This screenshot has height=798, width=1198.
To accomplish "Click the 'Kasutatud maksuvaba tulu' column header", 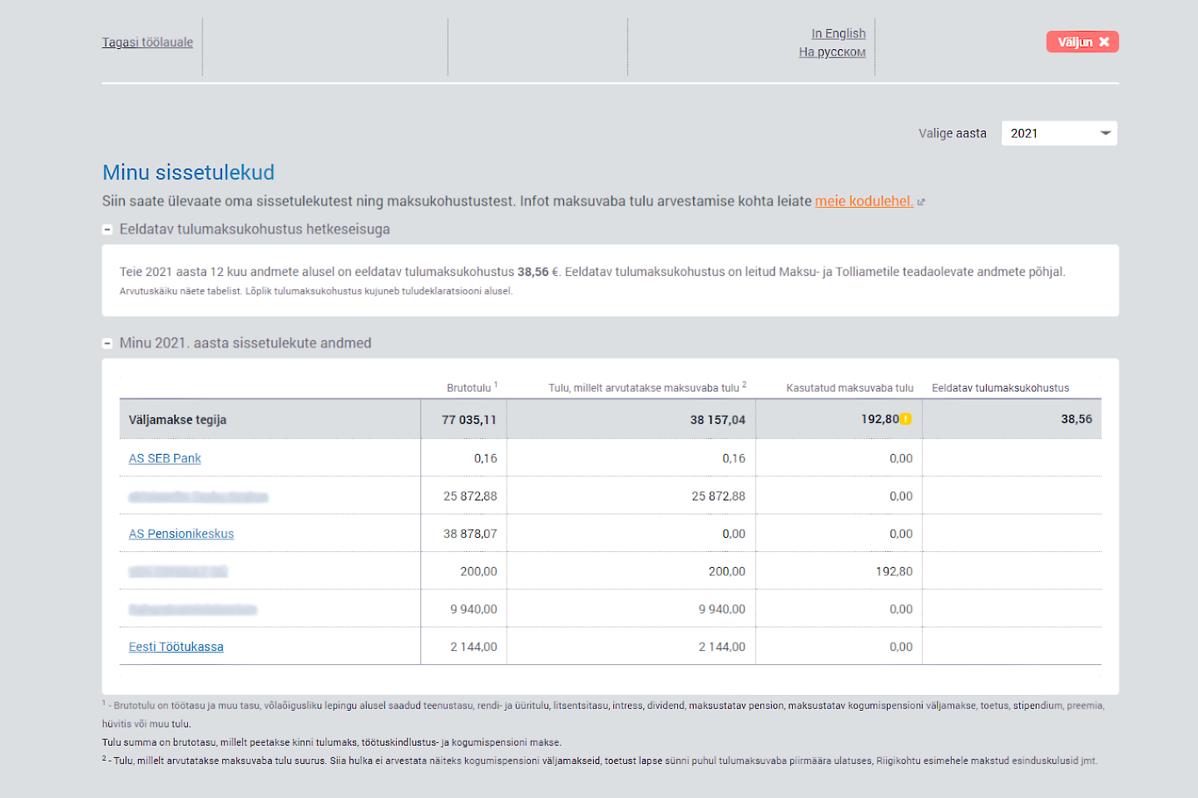I will [849, 388].
